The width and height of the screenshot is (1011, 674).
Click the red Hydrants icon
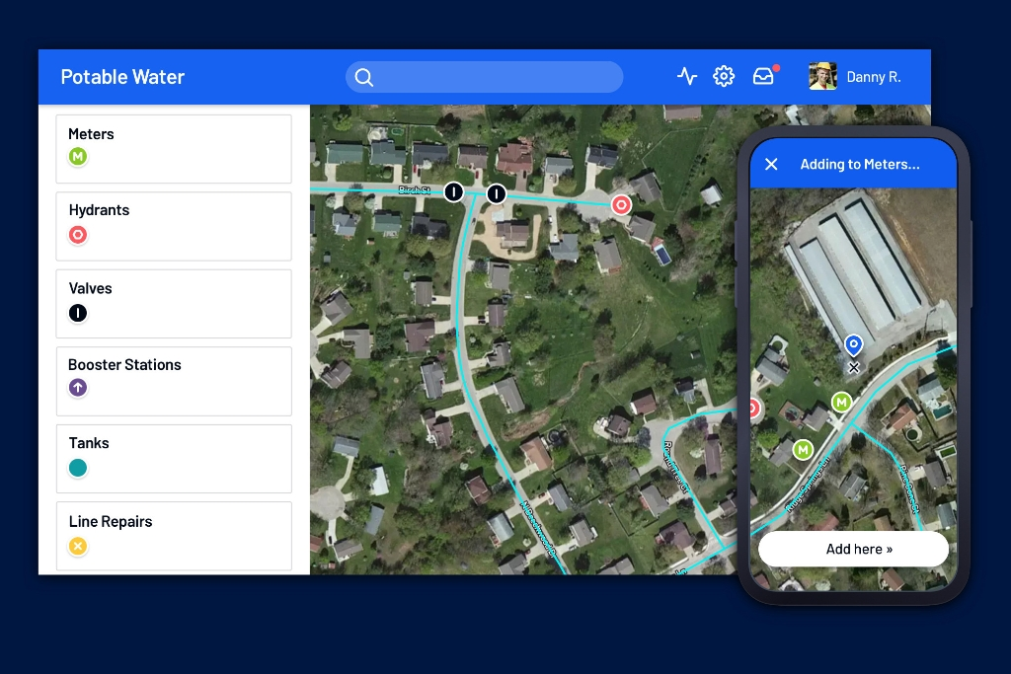(78, 235)
